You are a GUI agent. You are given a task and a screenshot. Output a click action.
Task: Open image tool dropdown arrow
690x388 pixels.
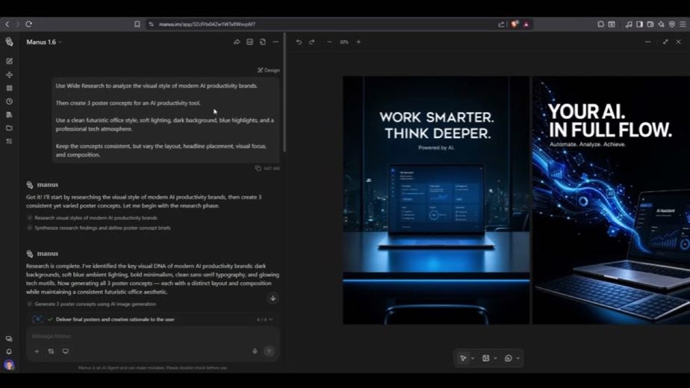[x=496, y=358]
